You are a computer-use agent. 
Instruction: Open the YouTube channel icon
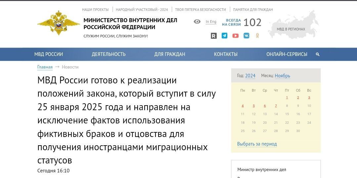235,36
